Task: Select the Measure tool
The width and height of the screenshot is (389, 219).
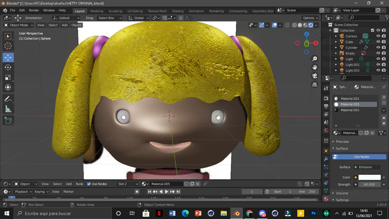Action: click(x=8, y=109)
